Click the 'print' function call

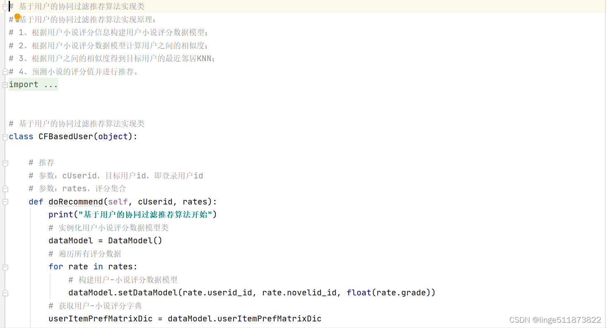point(61,214)
